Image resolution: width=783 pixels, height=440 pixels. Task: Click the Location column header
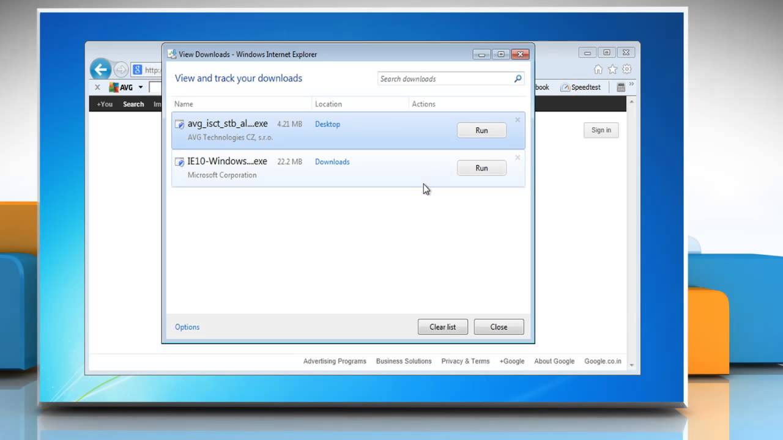coord(328,104)
